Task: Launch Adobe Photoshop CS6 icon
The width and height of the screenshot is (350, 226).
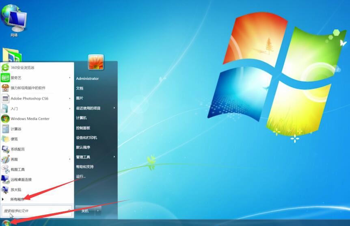Action: point(5,98)
